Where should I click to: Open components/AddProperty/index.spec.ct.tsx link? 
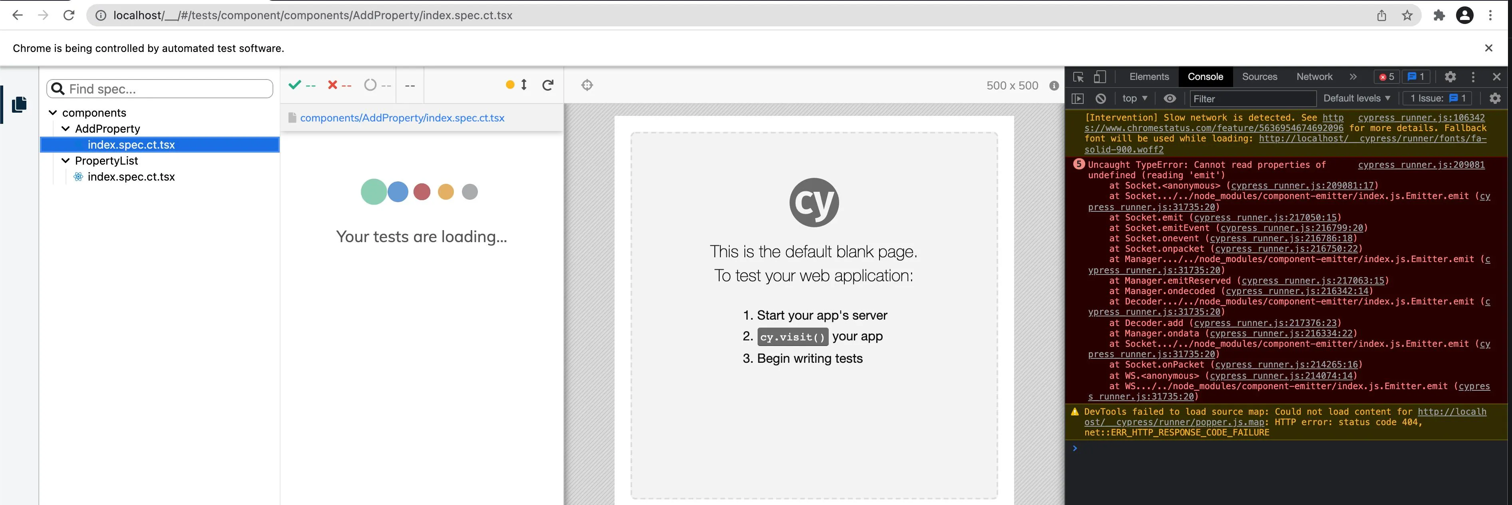click(x=402, y=118)
